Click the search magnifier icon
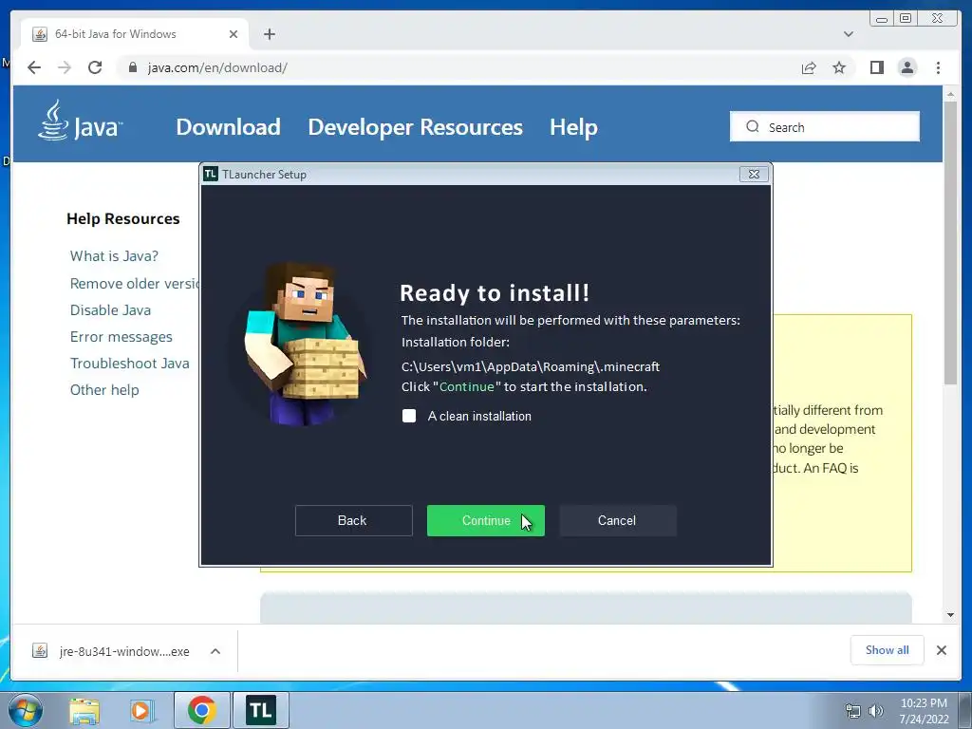 (753, 126)
